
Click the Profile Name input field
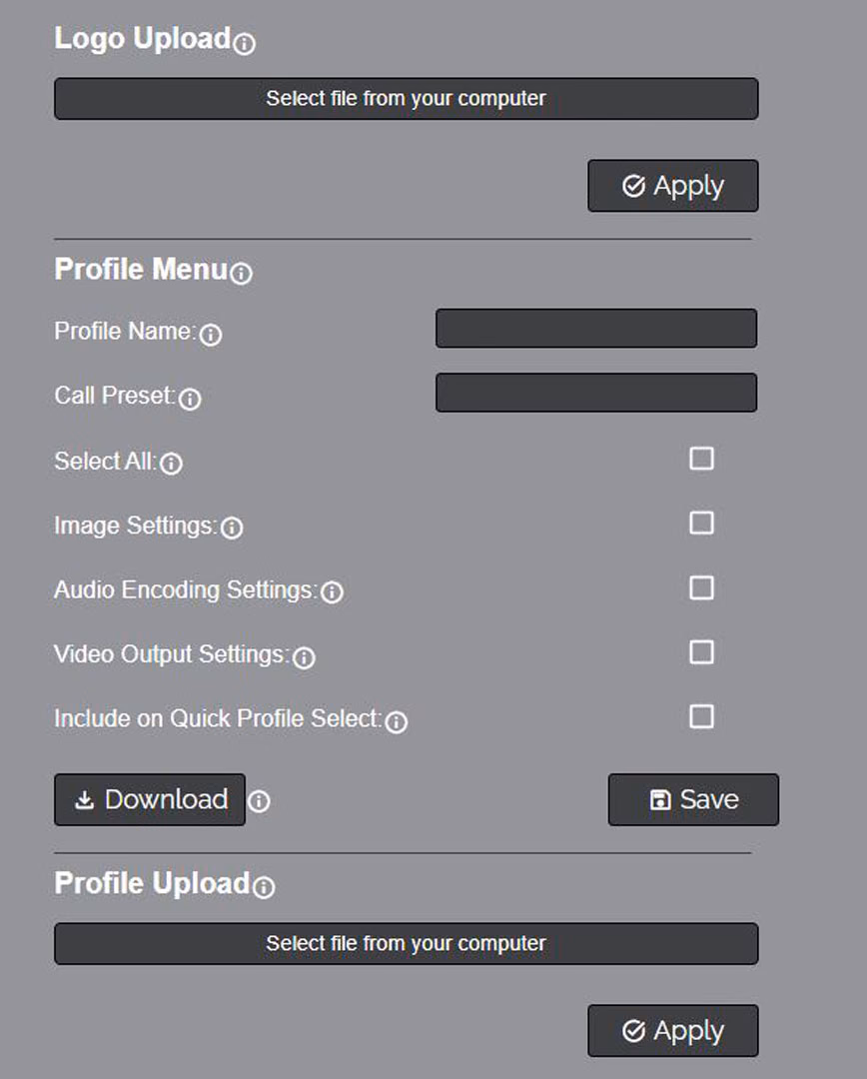(596, 329)
